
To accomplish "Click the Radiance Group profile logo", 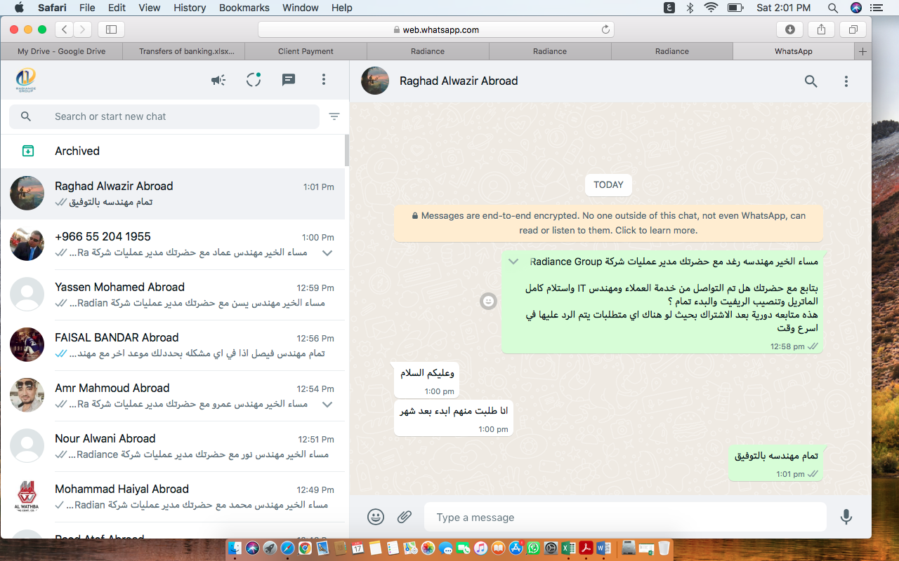I will click(26, 80).
